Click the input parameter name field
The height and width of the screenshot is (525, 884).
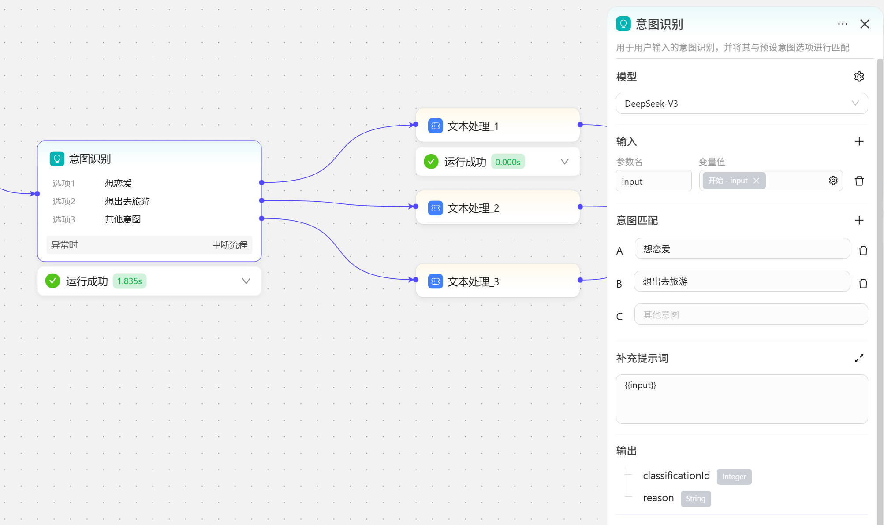(x=653, y=181)
